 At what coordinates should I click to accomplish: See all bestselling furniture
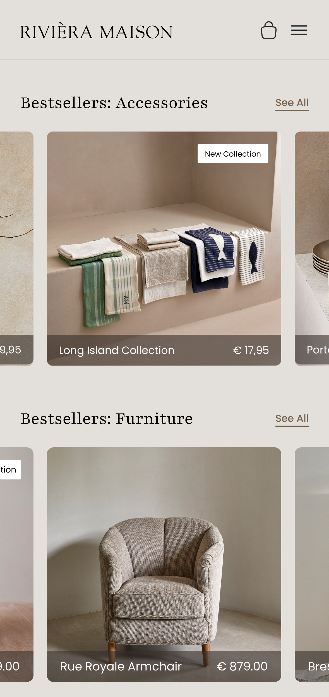(x=292, y=419)
